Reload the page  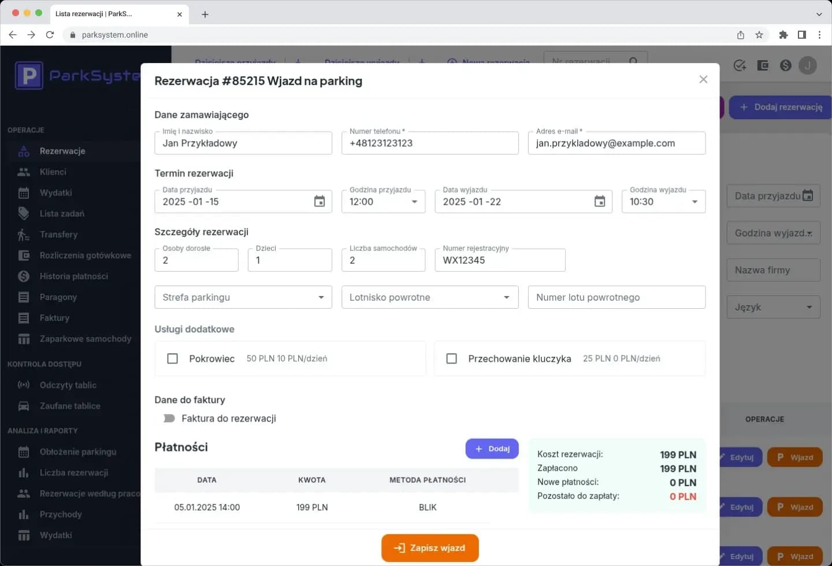click(50, 35)
